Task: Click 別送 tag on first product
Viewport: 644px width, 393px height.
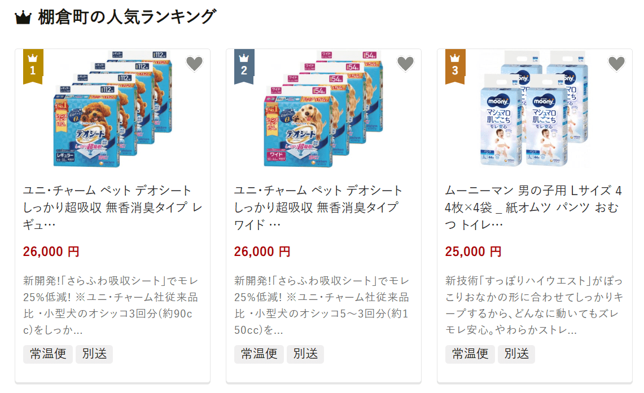Action: pos(94,354)
